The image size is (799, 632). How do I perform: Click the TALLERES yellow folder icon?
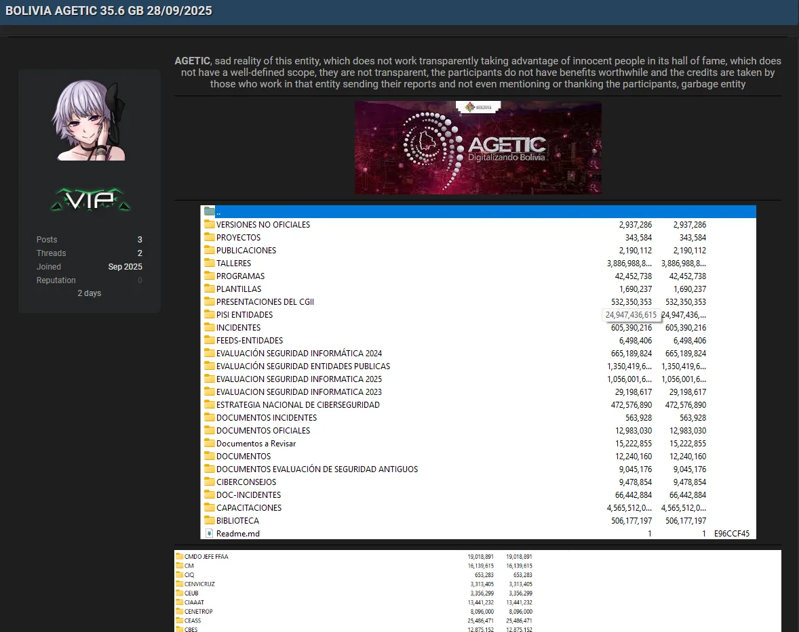pyautogui.click(x=209, y=263)
